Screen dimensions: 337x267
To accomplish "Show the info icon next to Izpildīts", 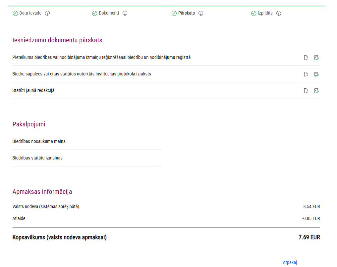I will coord(279,13).
